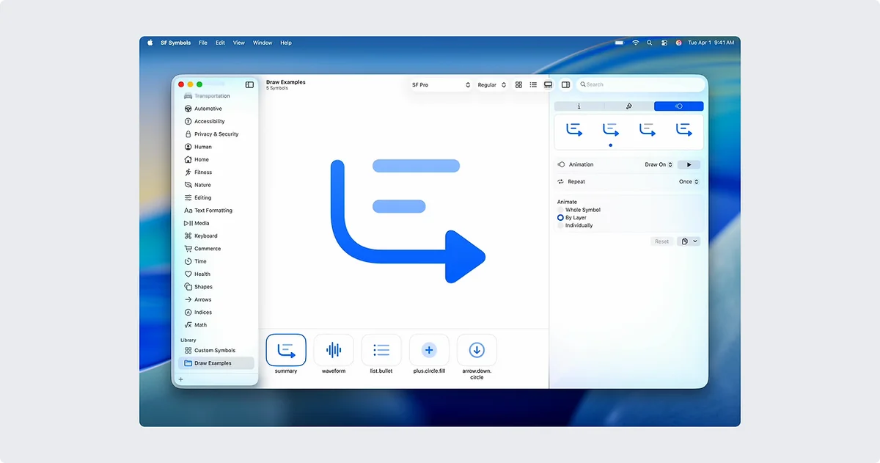Select the waveform symbol thumbnail
This screenshot has width=880, height=463.
click(x=334, y=351)
